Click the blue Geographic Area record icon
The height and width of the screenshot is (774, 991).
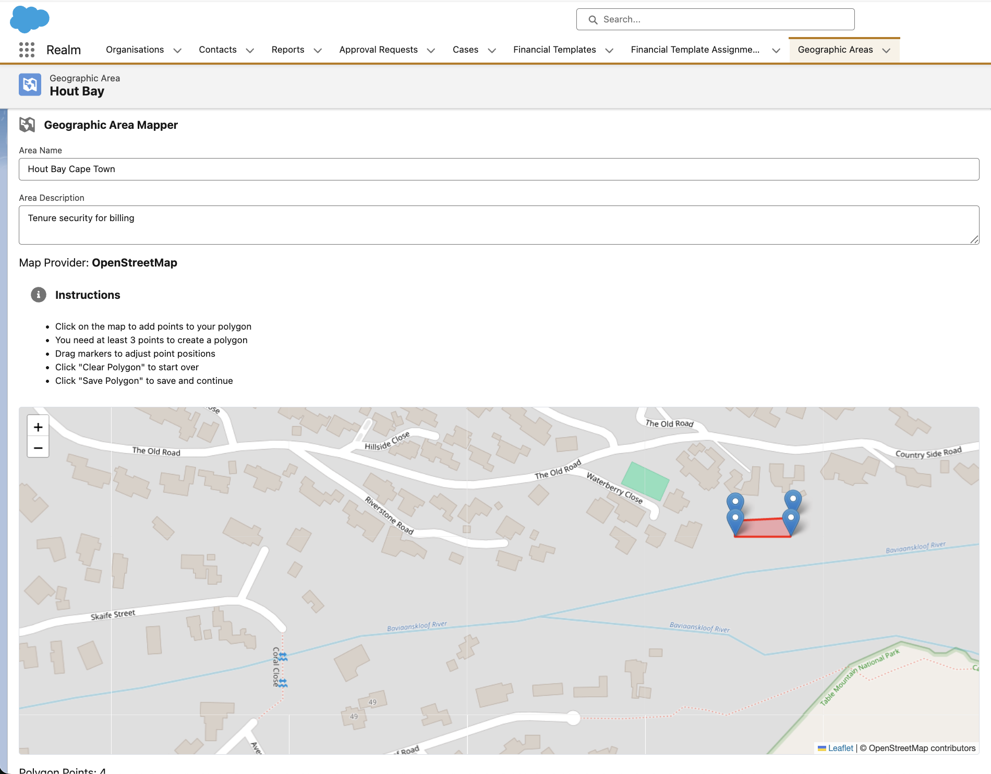(x=30, y=84)
